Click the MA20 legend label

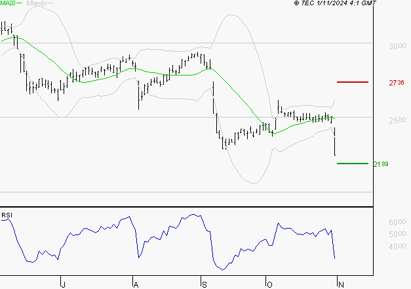coord(8,3)
